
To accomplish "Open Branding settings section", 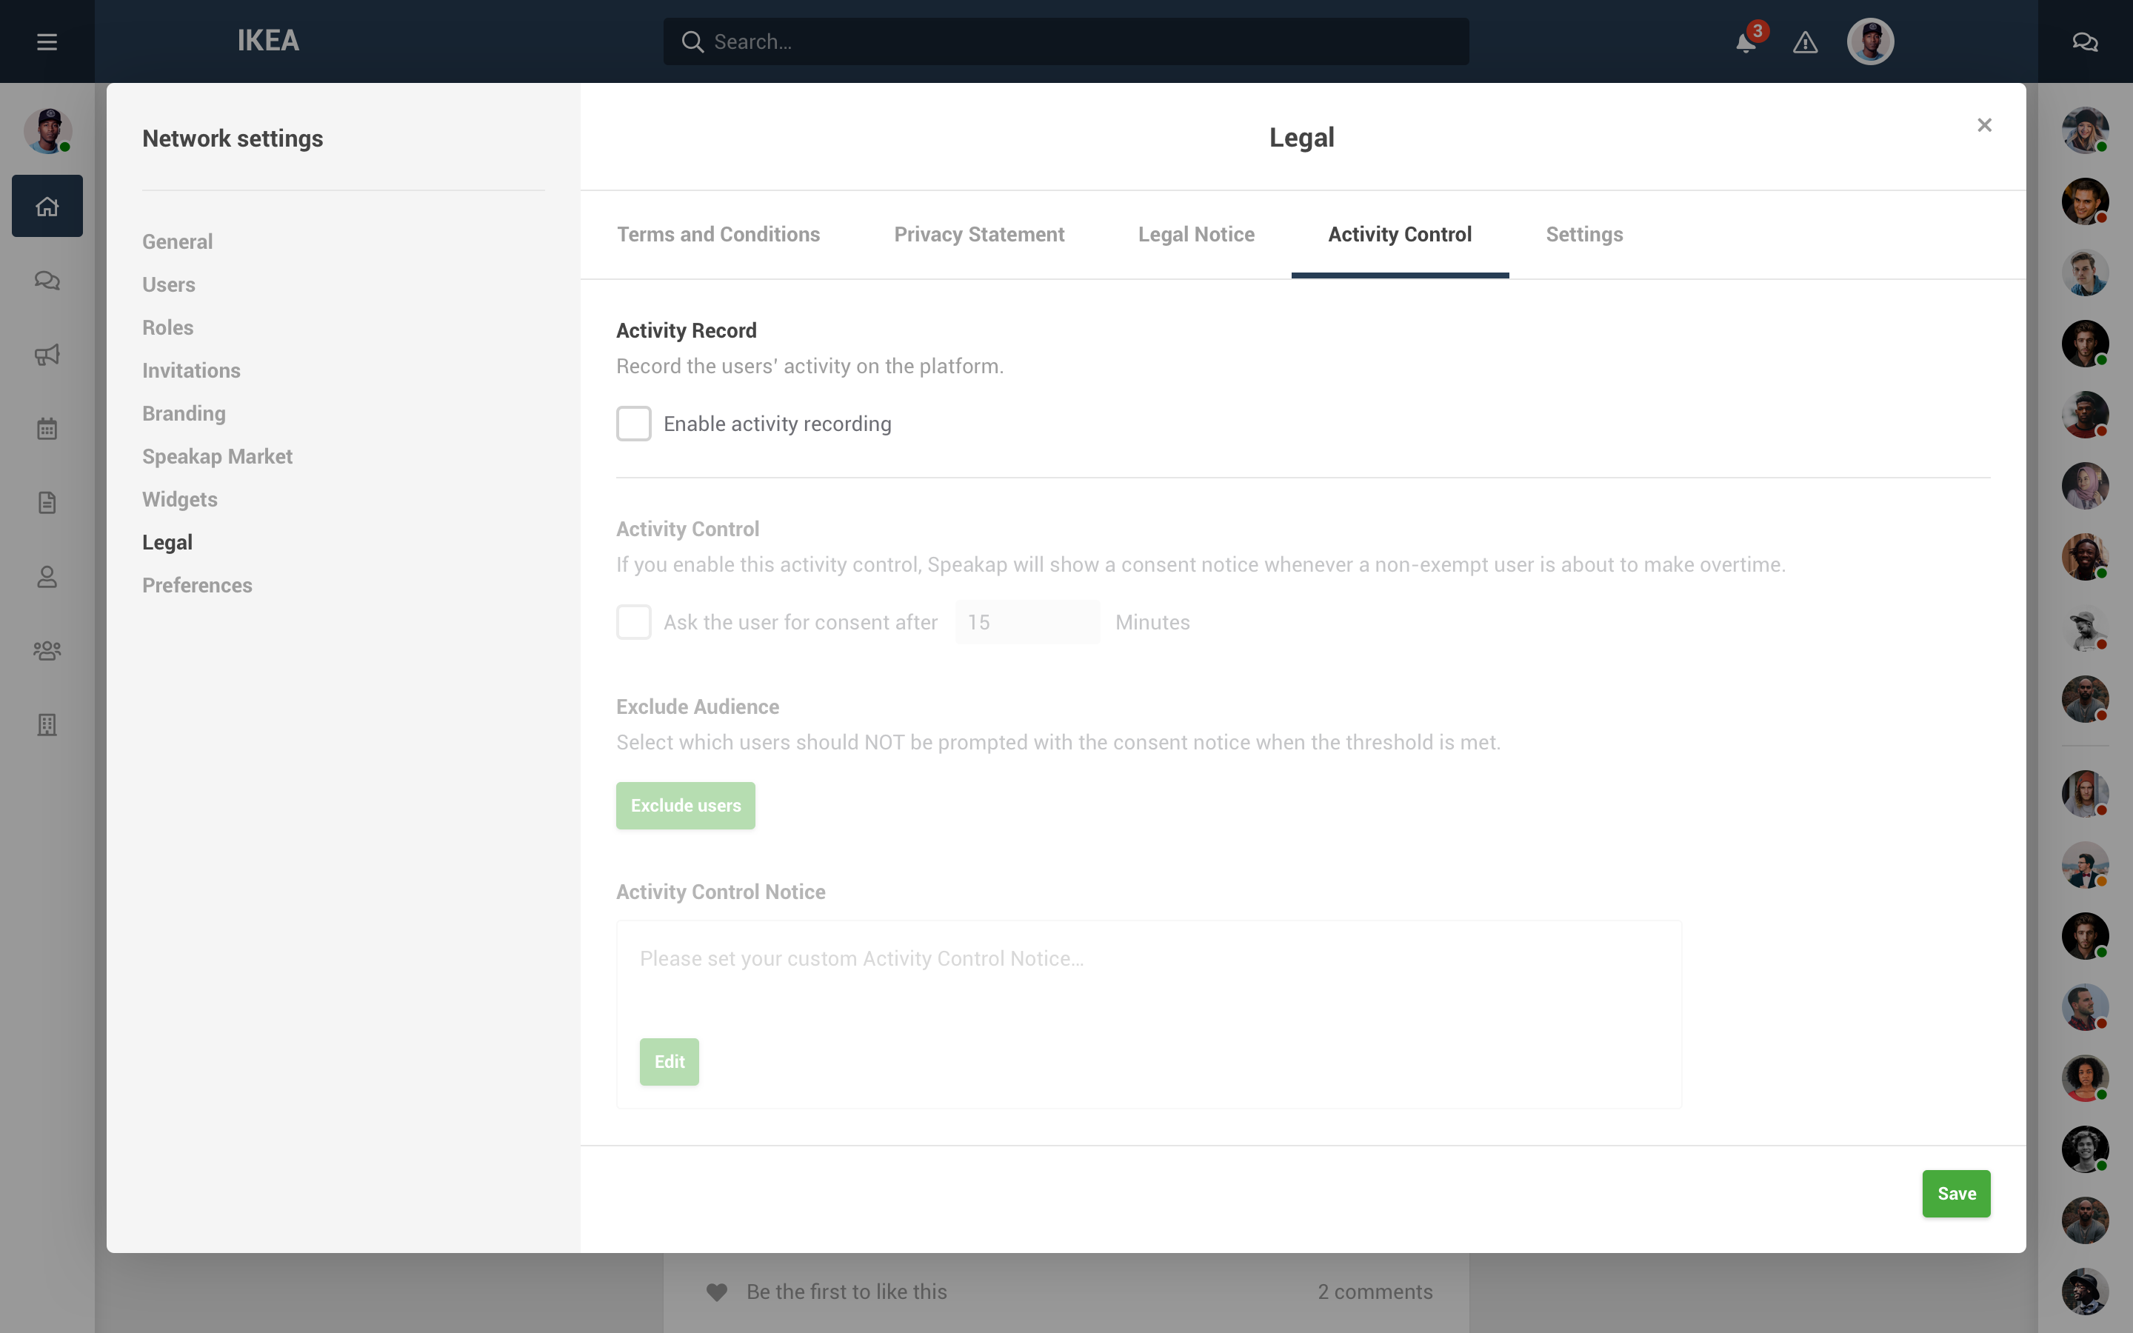I will pos(184,413).
